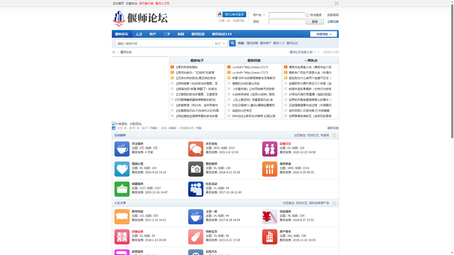Viewport: 454px width, 255px height.
Task: Open the 创业偃师 yuan ladder icon
Action: tap(270, 217)
